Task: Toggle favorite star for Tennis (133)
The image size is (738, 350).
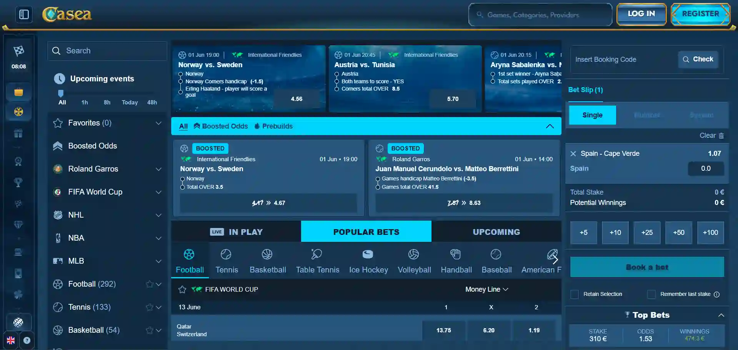Action: coord(150,307)
